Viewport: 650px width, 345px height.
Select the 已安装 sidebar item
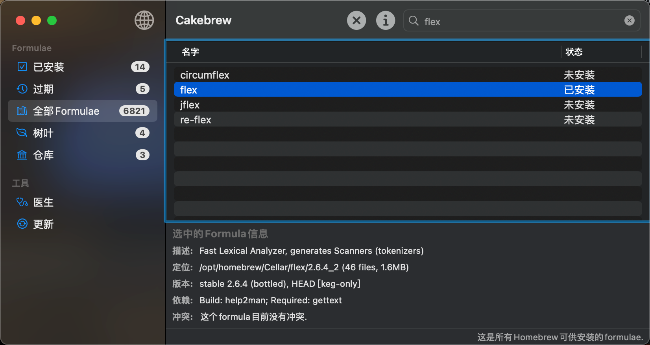click(x=83, y=67)
